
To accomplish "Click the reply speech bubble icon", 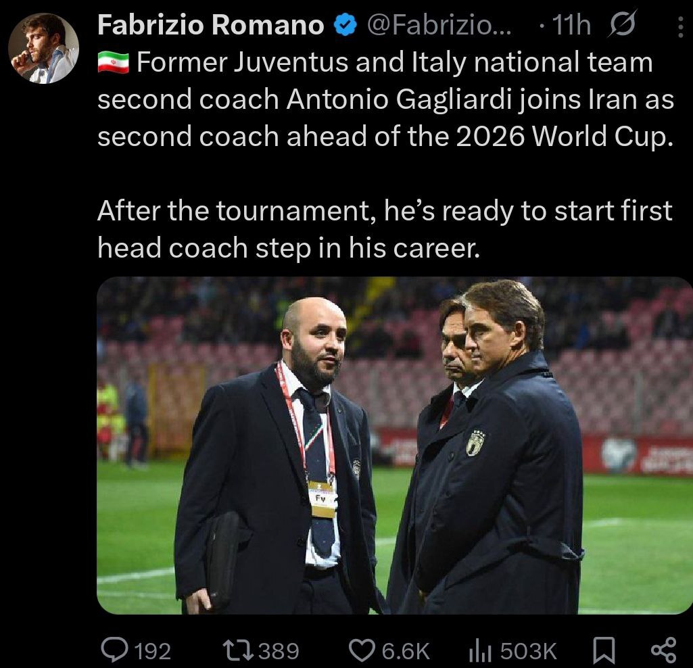I will pos(114,650).
